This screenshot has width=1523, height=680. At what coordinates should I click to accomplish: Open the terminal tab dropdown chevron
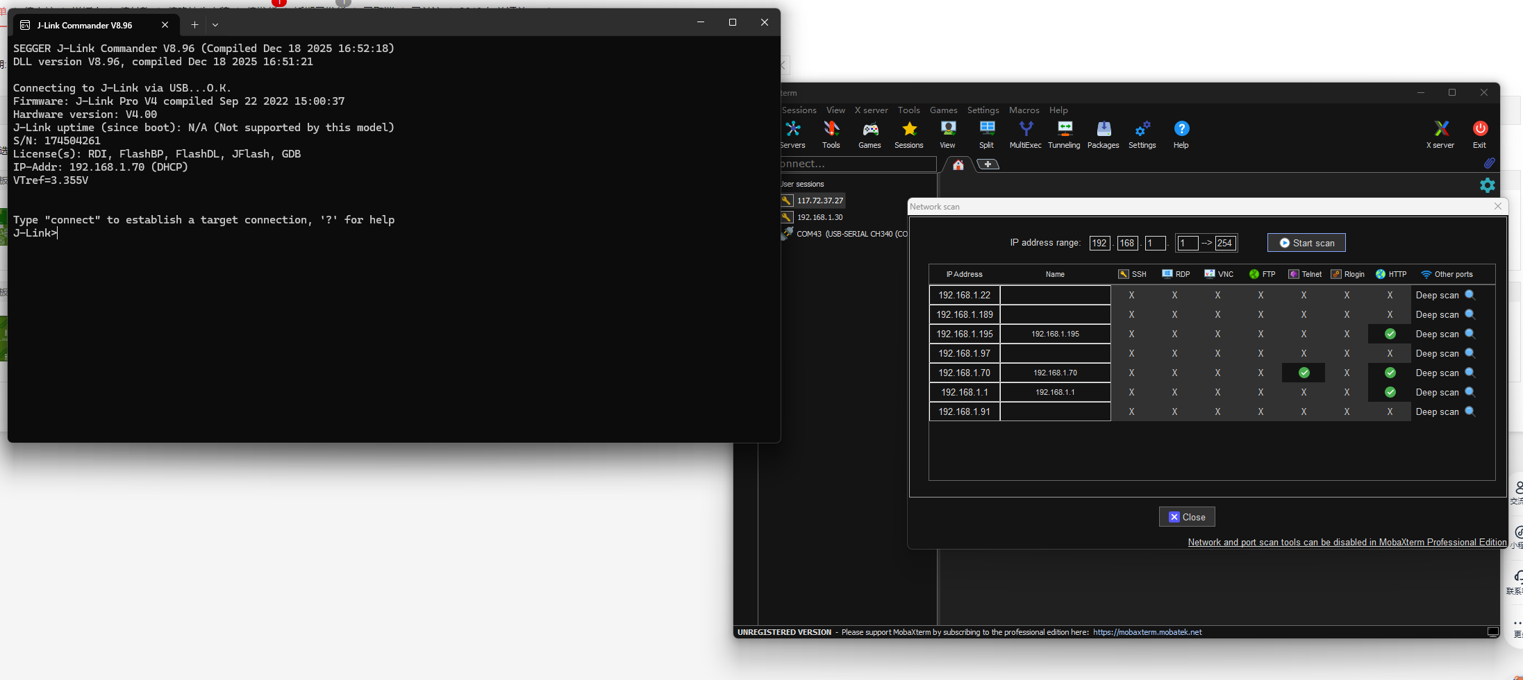215,25
